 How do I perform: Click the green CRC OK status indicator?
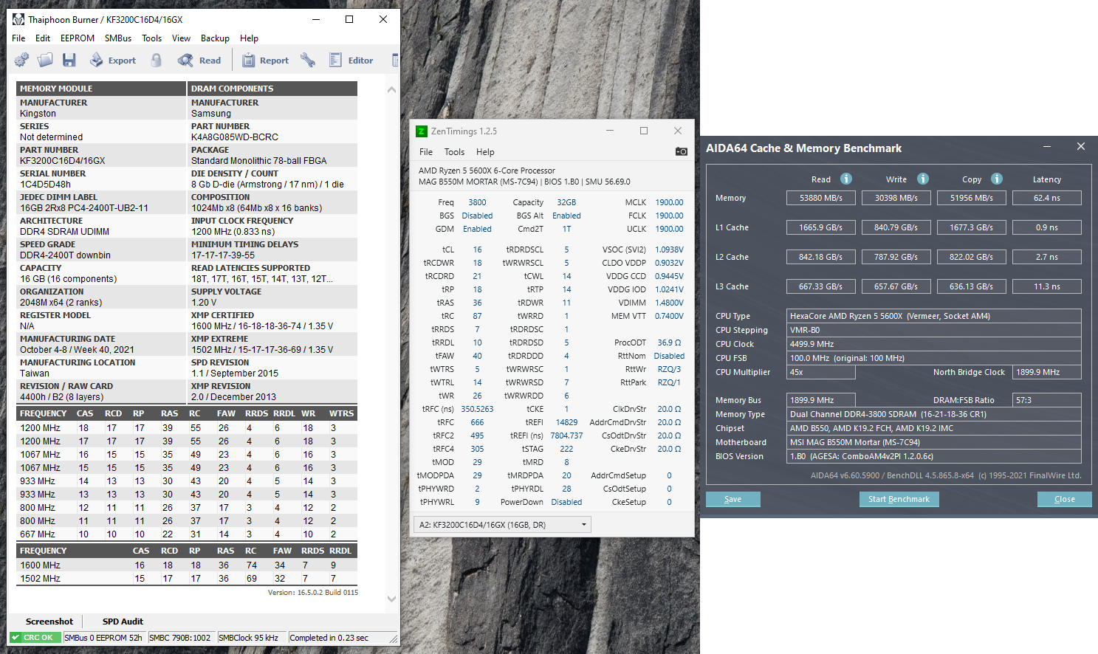(x=36, y=638)
